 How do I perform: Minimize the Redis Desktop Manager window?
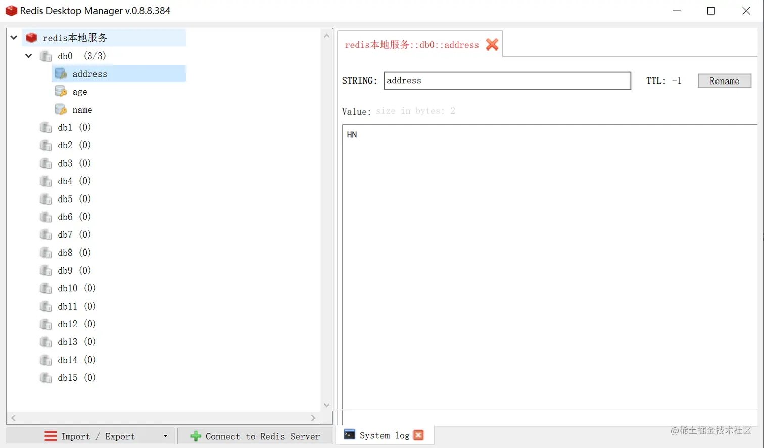coord(677,11)
